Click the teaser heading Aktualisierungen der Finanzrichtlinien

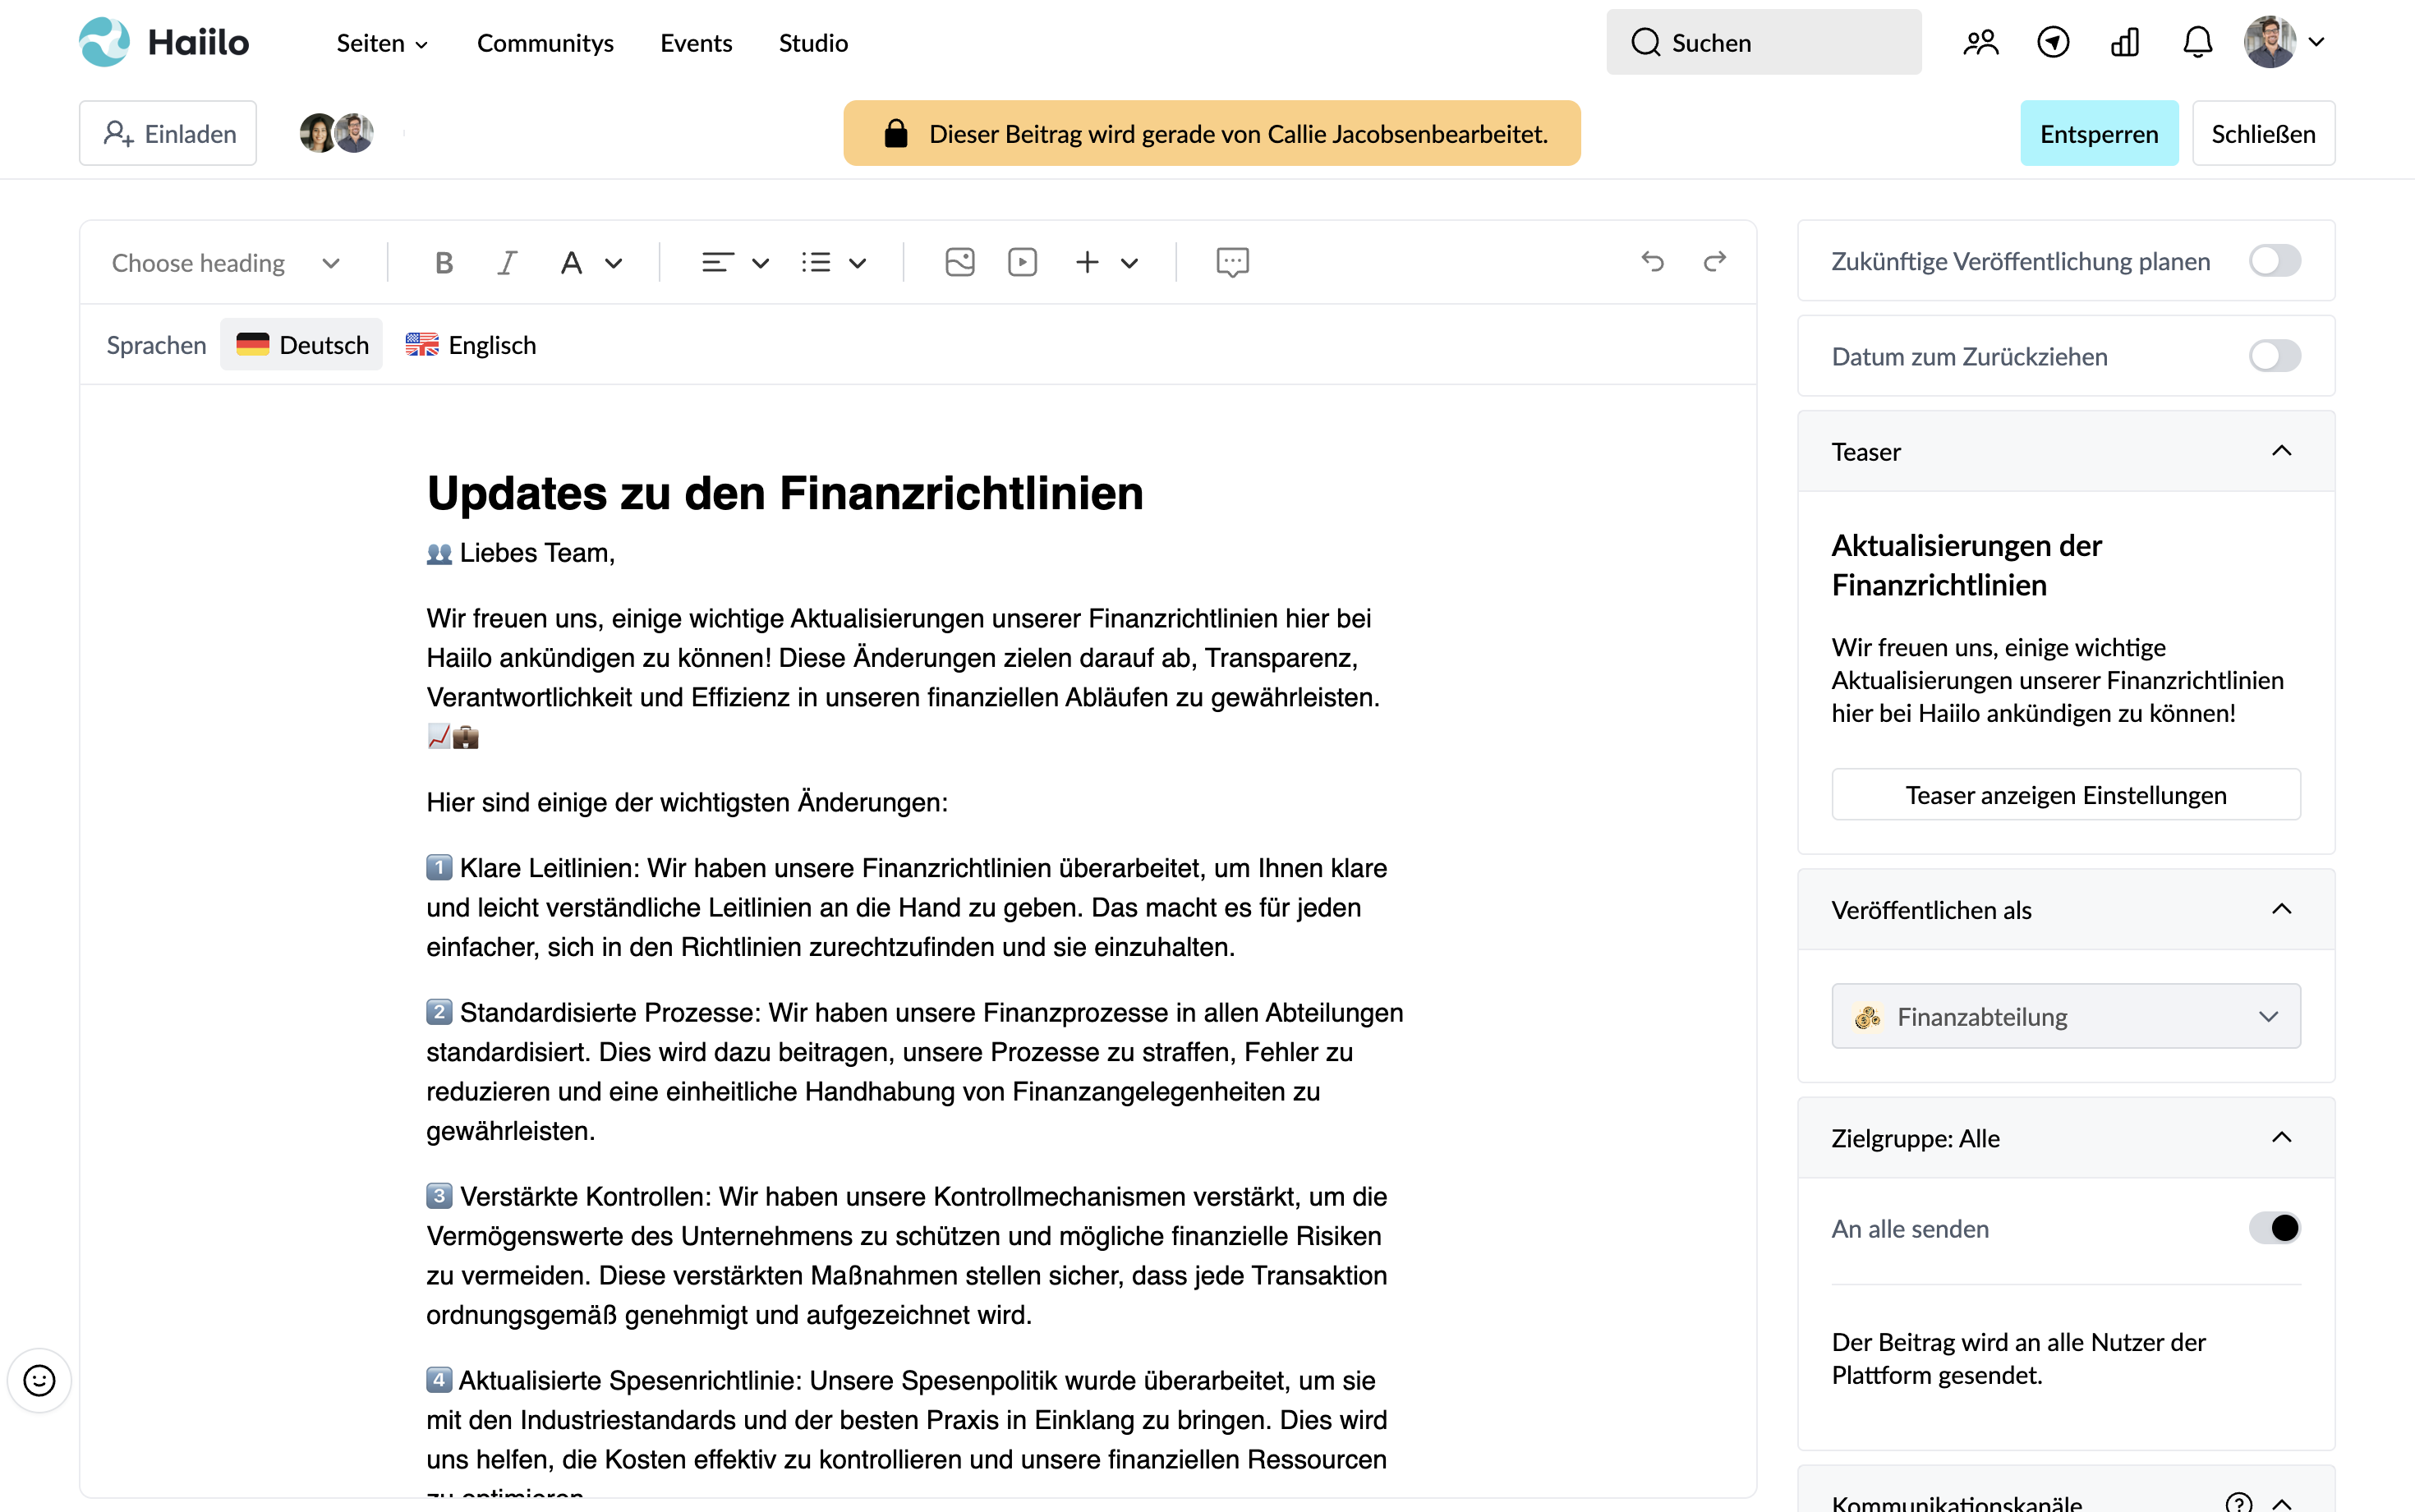pos(1966,565)
